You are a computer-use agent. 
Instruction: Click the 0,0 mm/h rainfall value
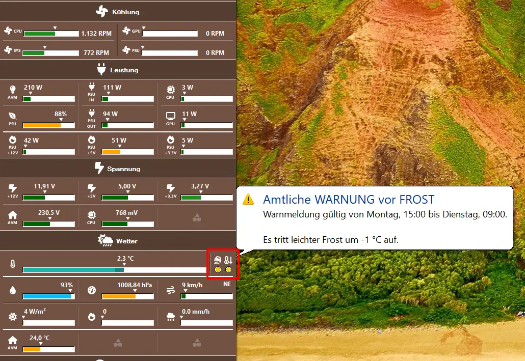point(196,312)
